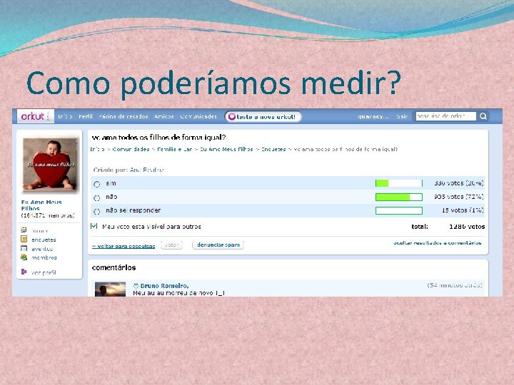
Task: Open Bruno Romeiro's profile name link
Action: pos(164,286)
